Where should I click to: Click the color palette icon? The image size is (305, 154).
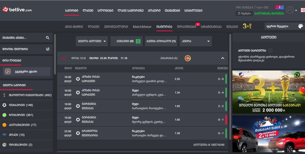[x=300, y=27]
